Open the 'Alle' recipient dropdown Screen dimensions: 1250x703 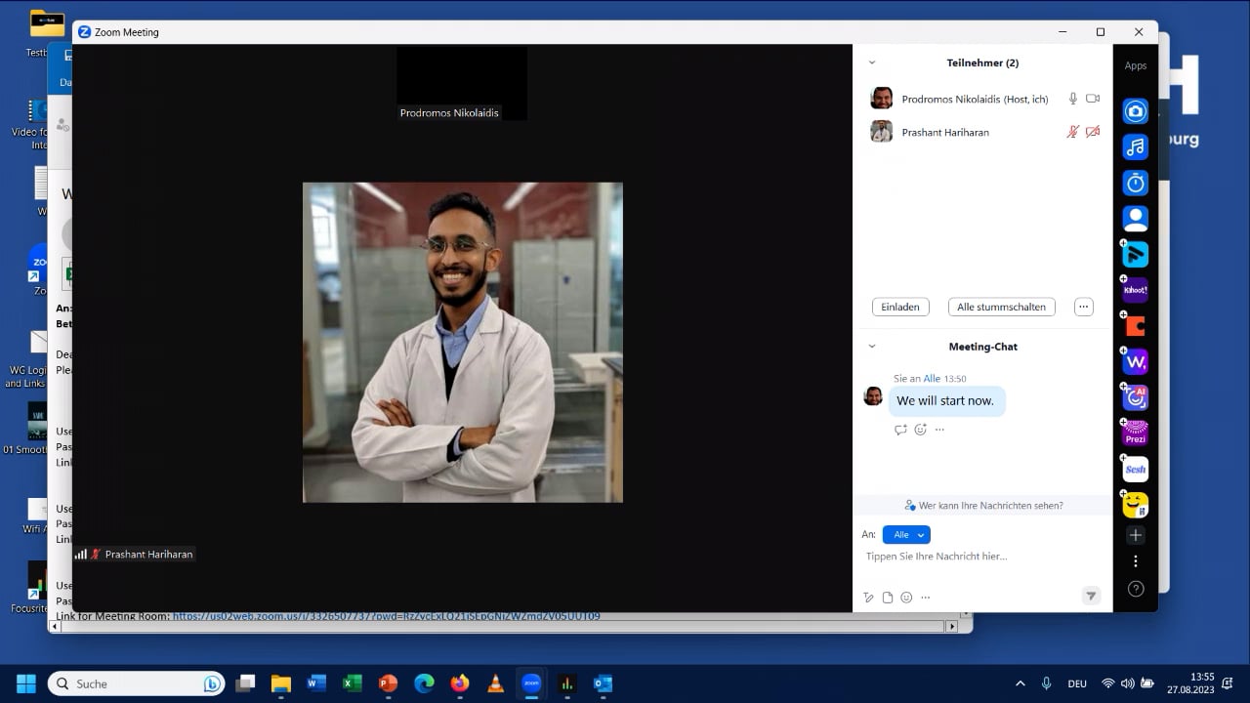click(906, 535)
